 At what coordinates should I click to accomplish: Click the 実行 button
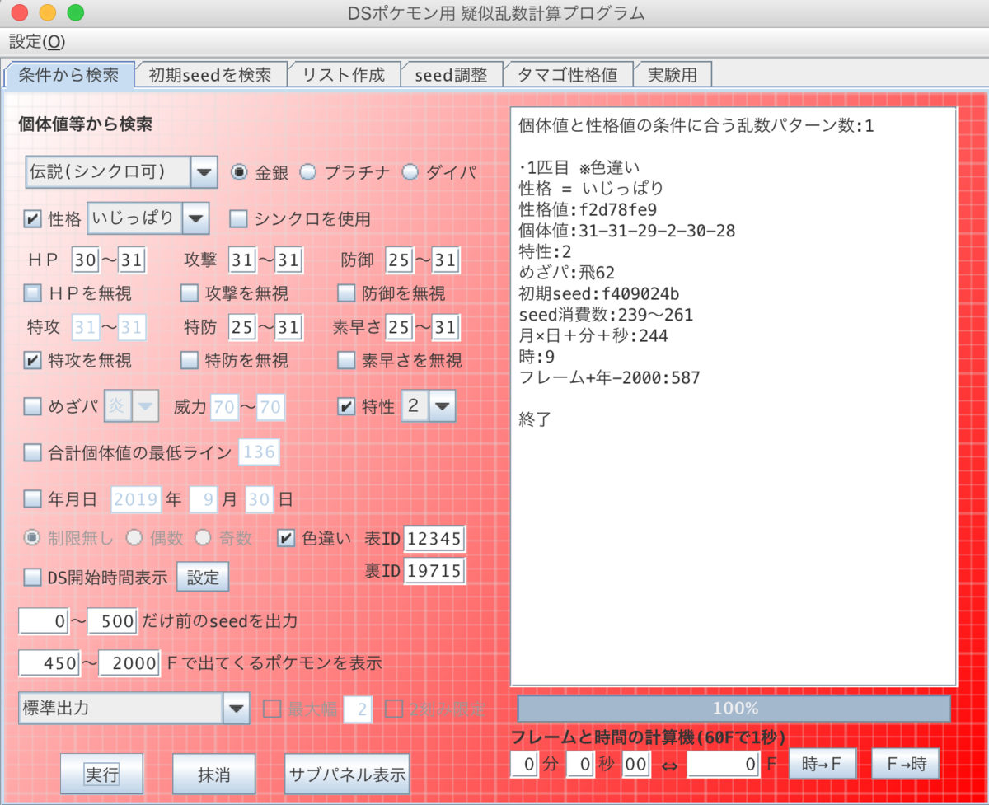click(102, 775)
